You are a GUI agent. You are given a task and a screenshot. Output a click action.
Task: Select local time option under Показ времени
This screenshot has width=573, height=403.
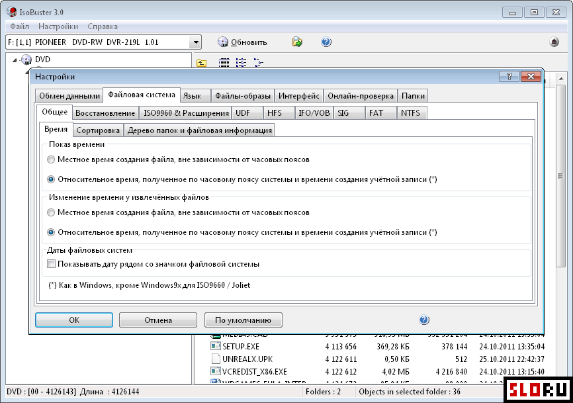click(x=51, y=159)
